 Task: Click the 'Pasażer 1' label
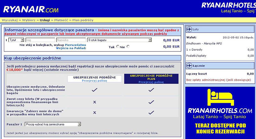click(14, 124)
